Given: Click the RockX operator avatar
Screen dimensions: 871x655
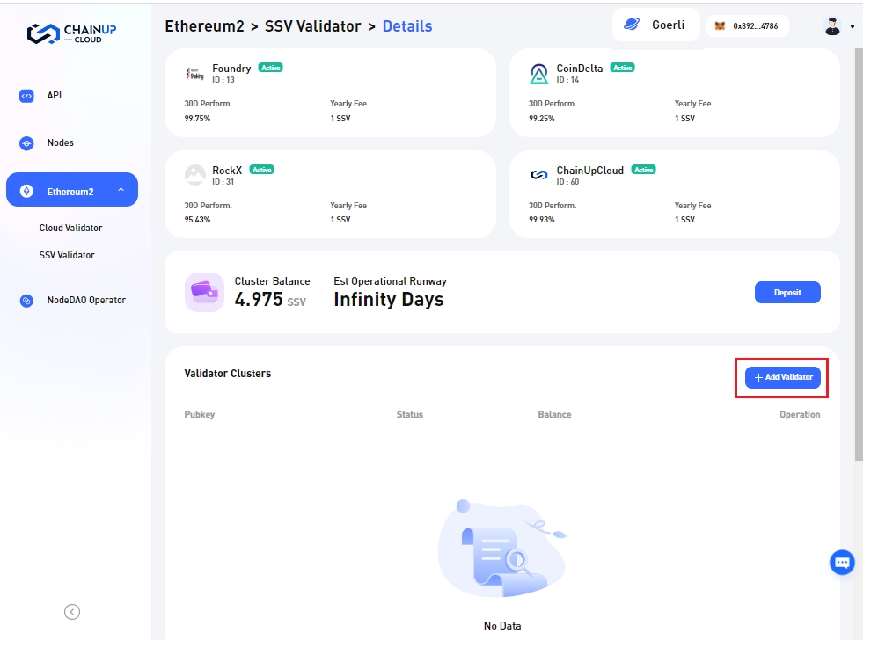Looking at the screenshot, I should click(x=194, y=175).
